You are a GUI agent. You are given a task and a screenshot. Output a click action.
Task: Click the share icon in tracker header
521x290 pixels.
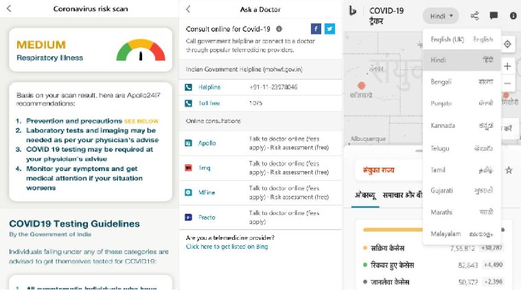pos(474,15)
